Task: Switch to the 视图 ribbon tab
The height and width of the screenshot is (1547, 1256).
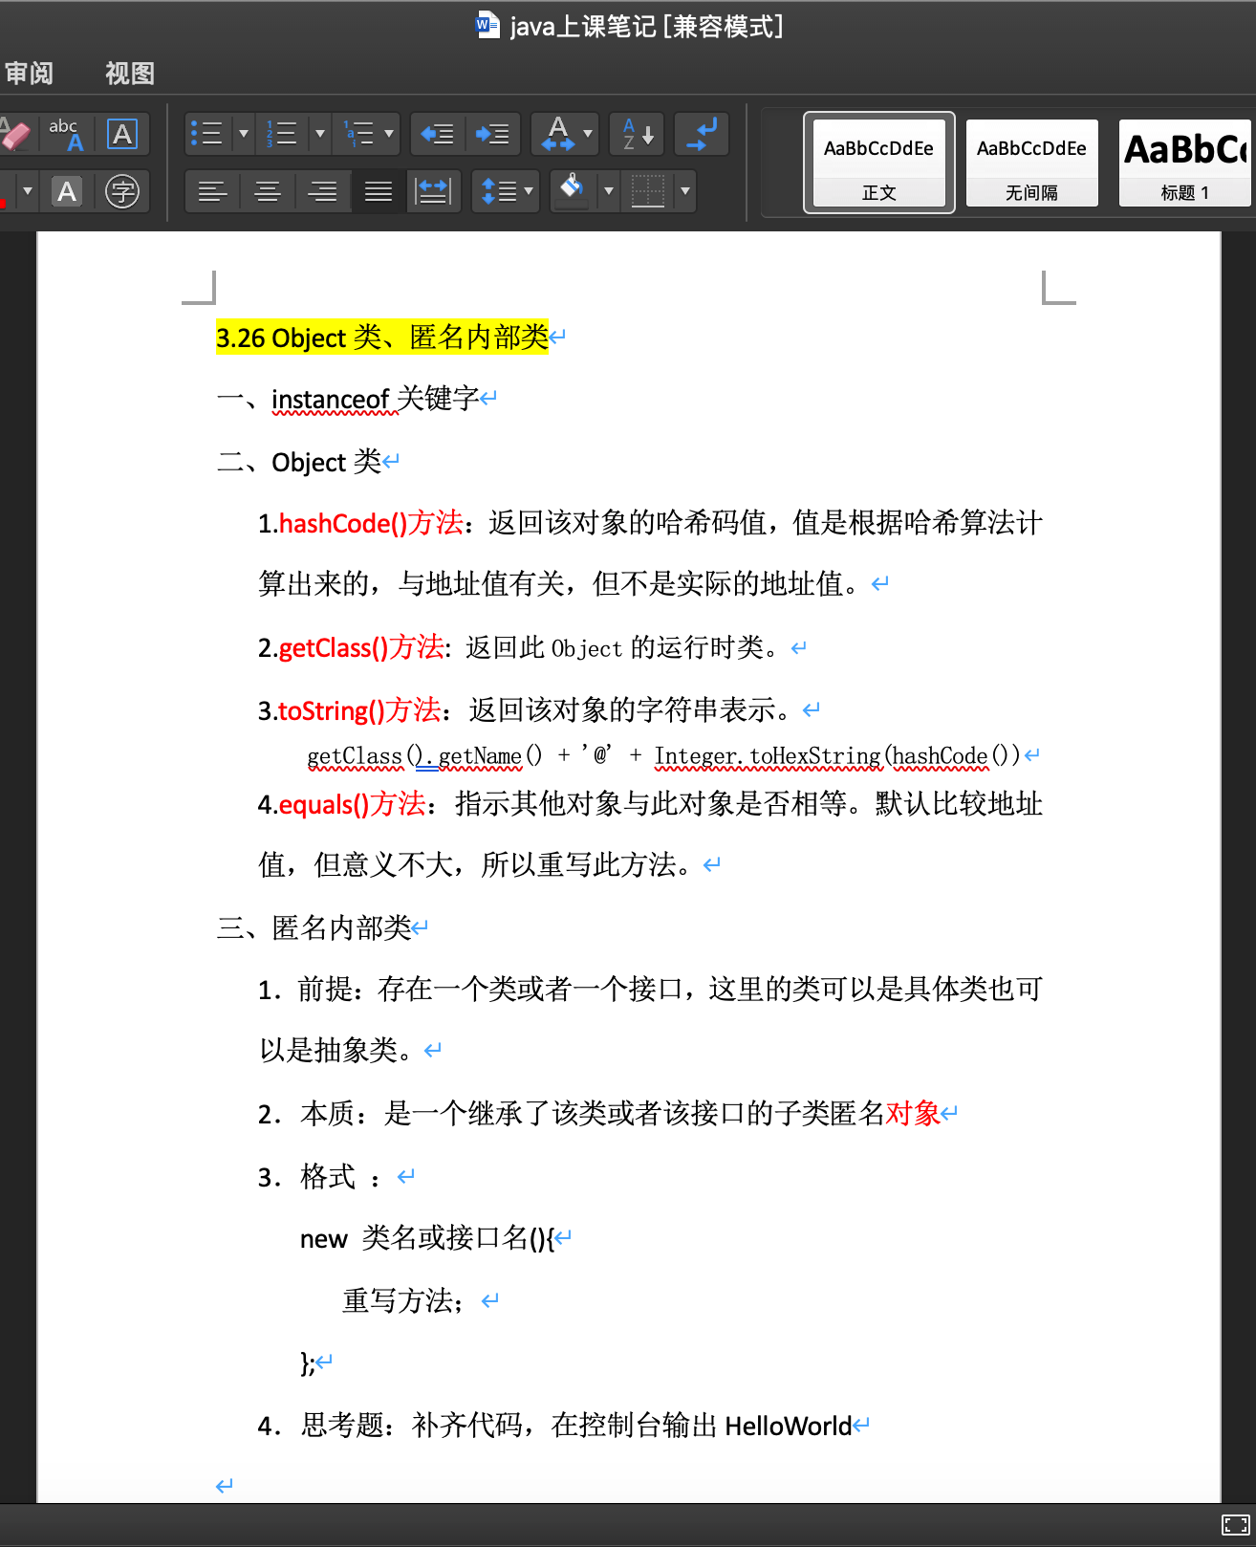Action: (x=129, y=74)
